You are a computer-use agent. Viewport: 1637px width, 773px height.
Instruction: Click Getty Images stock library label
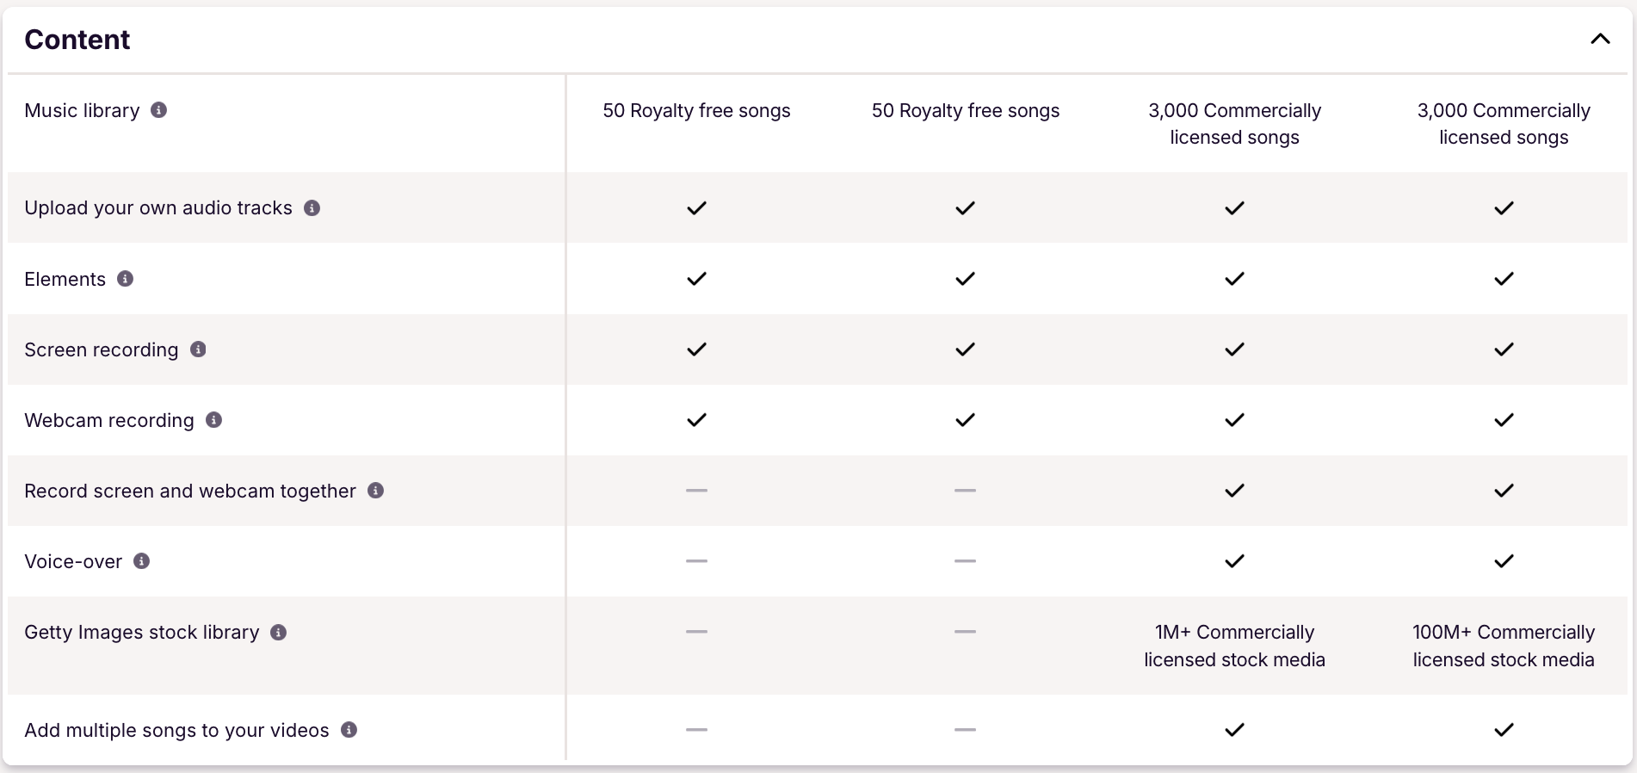[x=142, y=633]
